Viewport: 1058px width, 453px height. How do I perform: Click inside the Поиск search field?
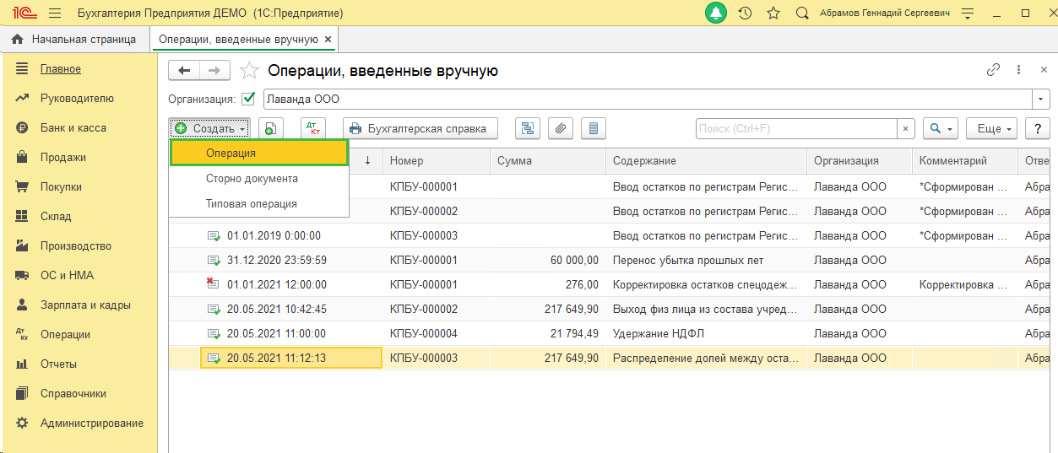click(x=795, y=128)
